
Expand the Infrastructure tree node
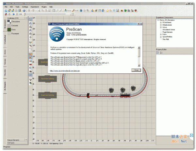point(160,25)
